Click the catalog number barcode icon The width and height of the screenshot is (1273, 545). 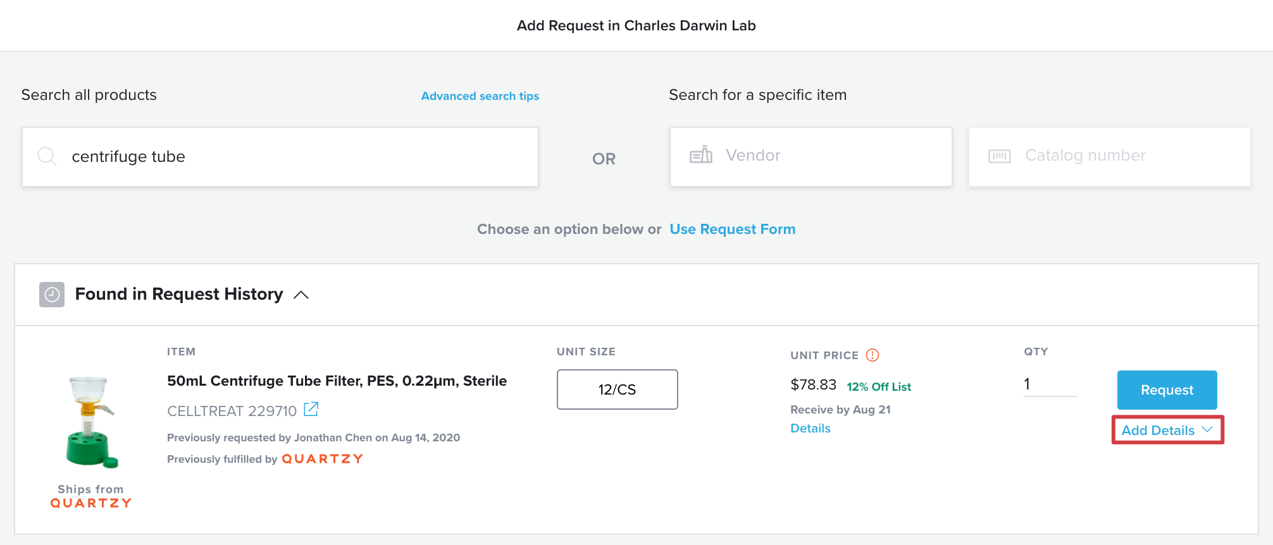pyautogui.click(x=999, y=156)
